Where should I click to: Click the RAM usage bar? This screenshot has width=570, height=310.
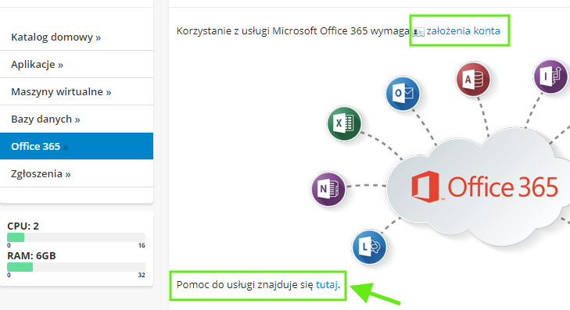(76, 267)
